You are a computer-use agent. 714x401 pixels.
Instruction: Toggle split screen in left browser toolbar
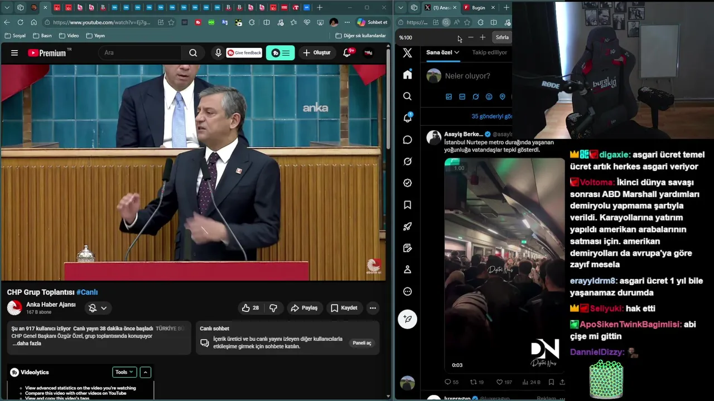267,22
